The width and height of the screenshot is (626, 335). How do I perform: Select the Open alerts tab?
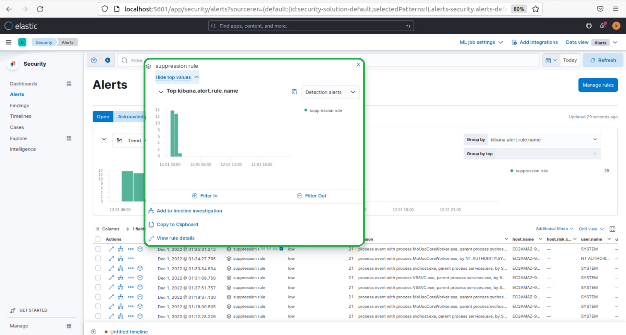(x=103, y=117)
